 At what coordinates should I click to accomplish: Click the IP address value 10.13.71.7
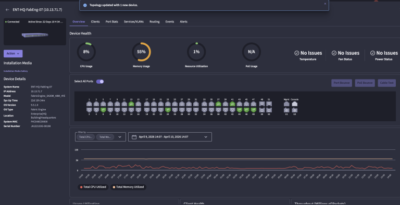(x=36, y=91)
